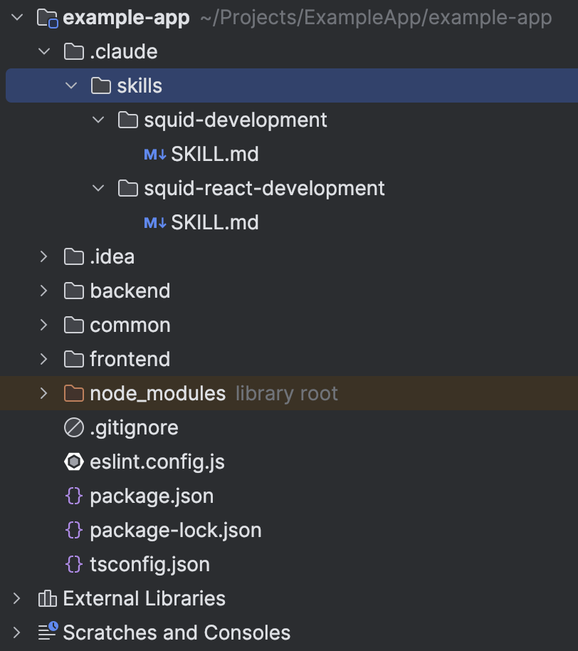The width and height of the screenshot is (578, 651).
Task: Click the eslint.config.js hexagon icon
Action: 74,462
